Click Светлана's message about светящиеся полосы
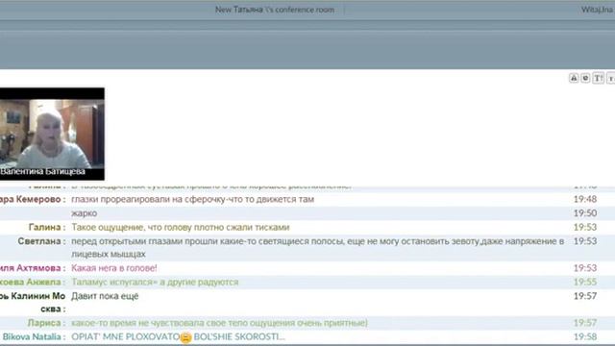 click(318, 248)
